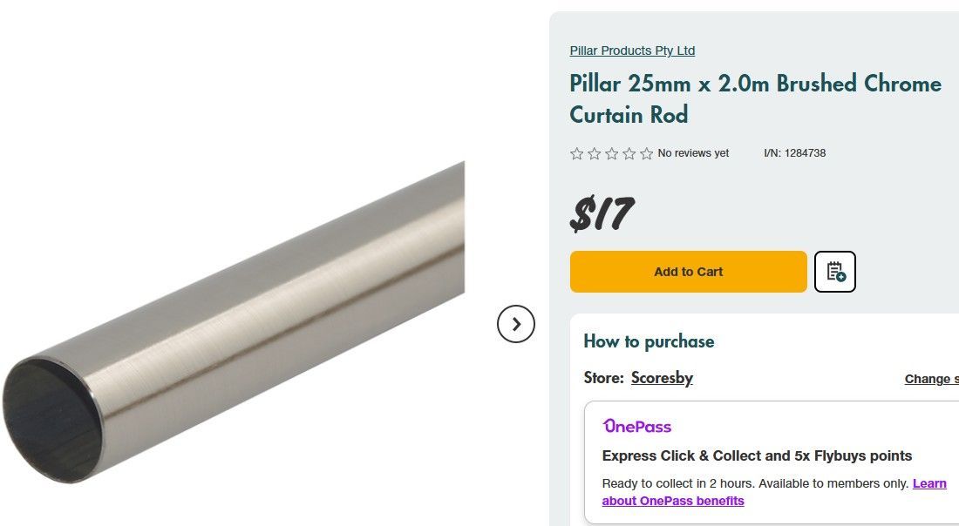Click the Change store link

(x=931, y=379)
